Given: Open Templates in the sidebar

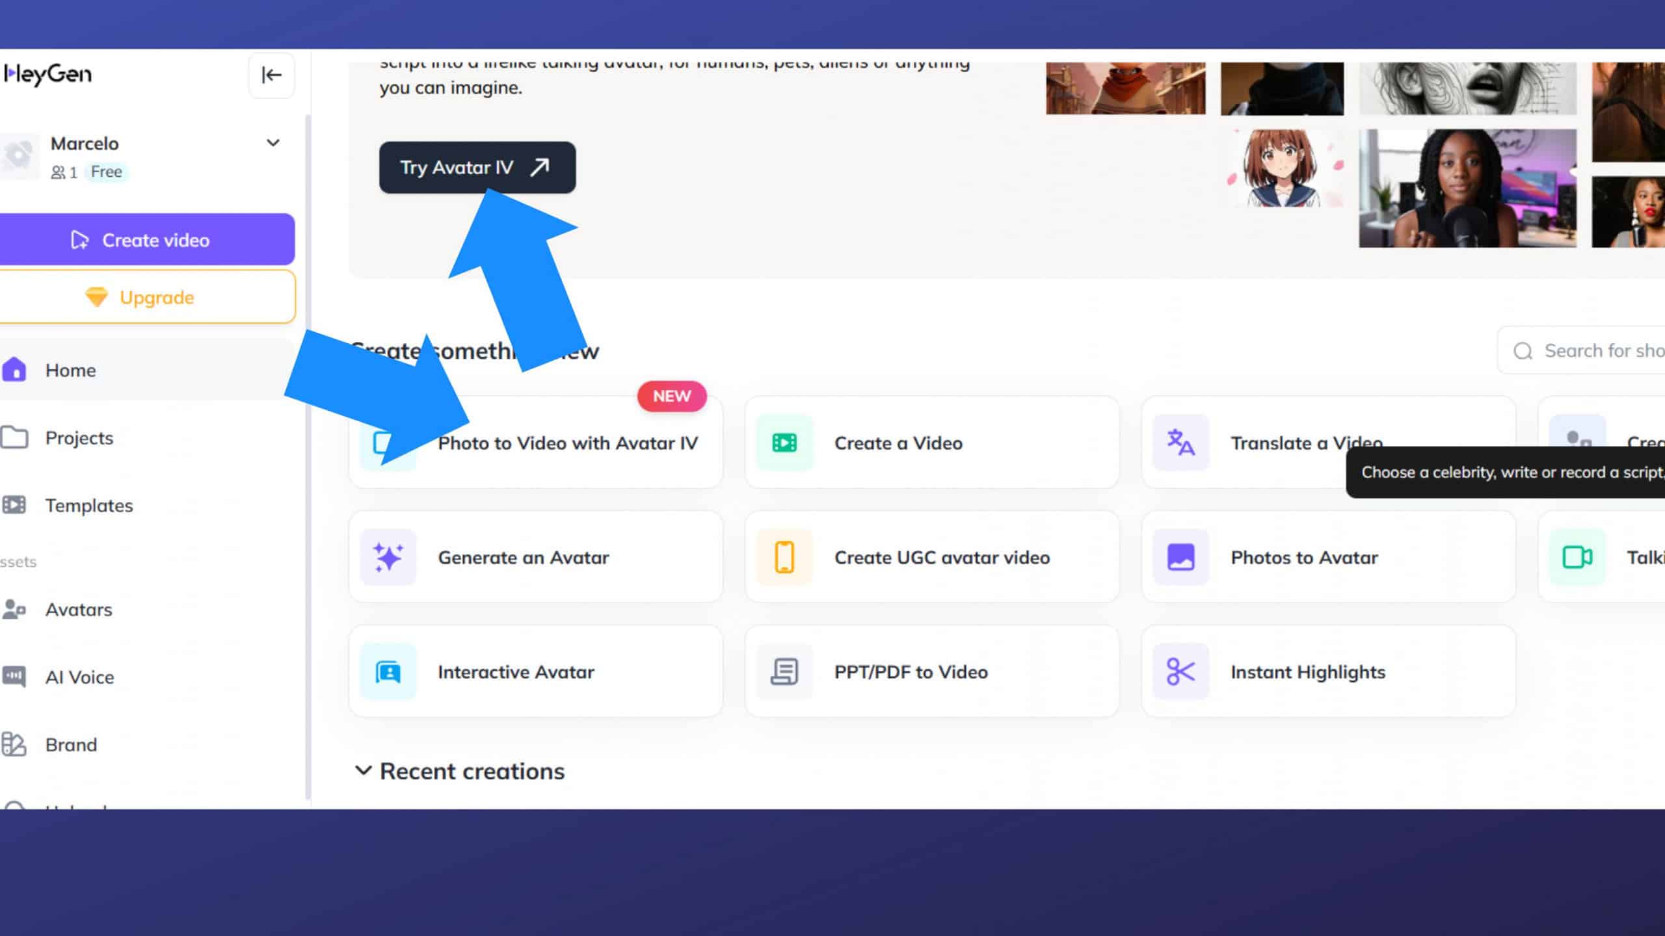Looking at the screenshot, I should [x=88, y=506].
